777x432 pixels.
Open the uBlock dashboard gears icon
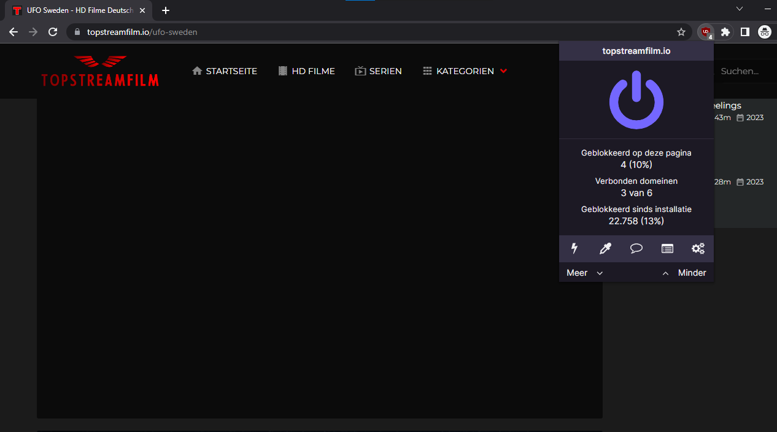[x=698, y=248]
